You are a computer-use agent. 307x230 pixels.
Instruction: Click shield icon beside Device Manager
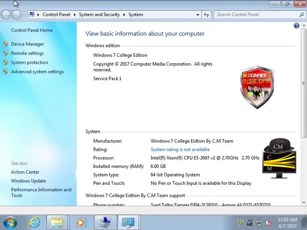[5, 44]
